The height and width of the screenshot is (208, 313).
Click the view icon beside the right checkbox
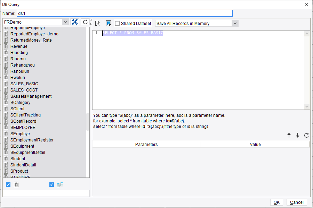click(60, 184)
